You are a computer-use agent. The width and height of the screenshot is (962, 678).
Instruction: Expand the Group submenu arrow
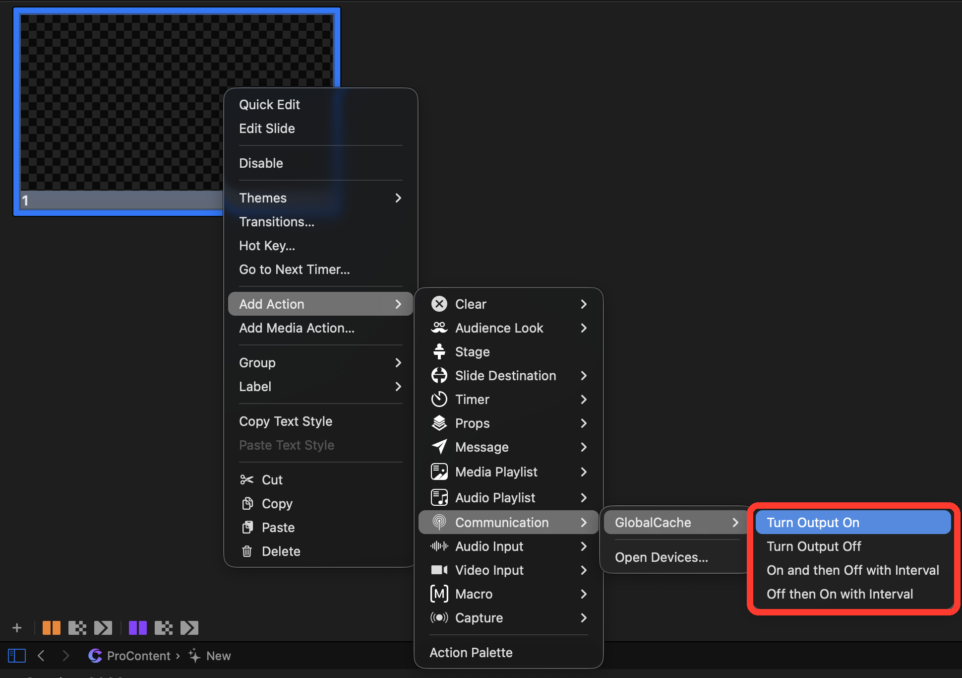(x=398, y=362)
